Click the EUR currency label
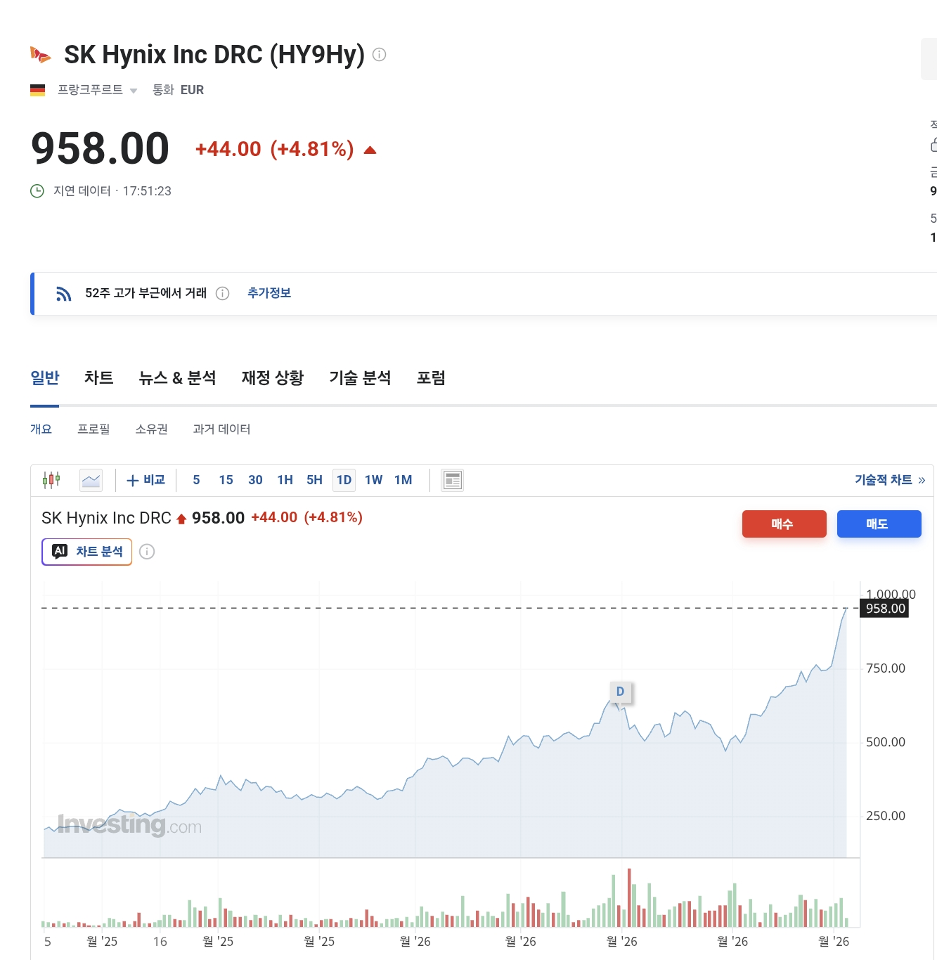Image resolution: width=937 pixels, height=960 pixels. [192, 90]
